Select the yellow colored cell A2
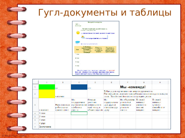 pos(47,94)
